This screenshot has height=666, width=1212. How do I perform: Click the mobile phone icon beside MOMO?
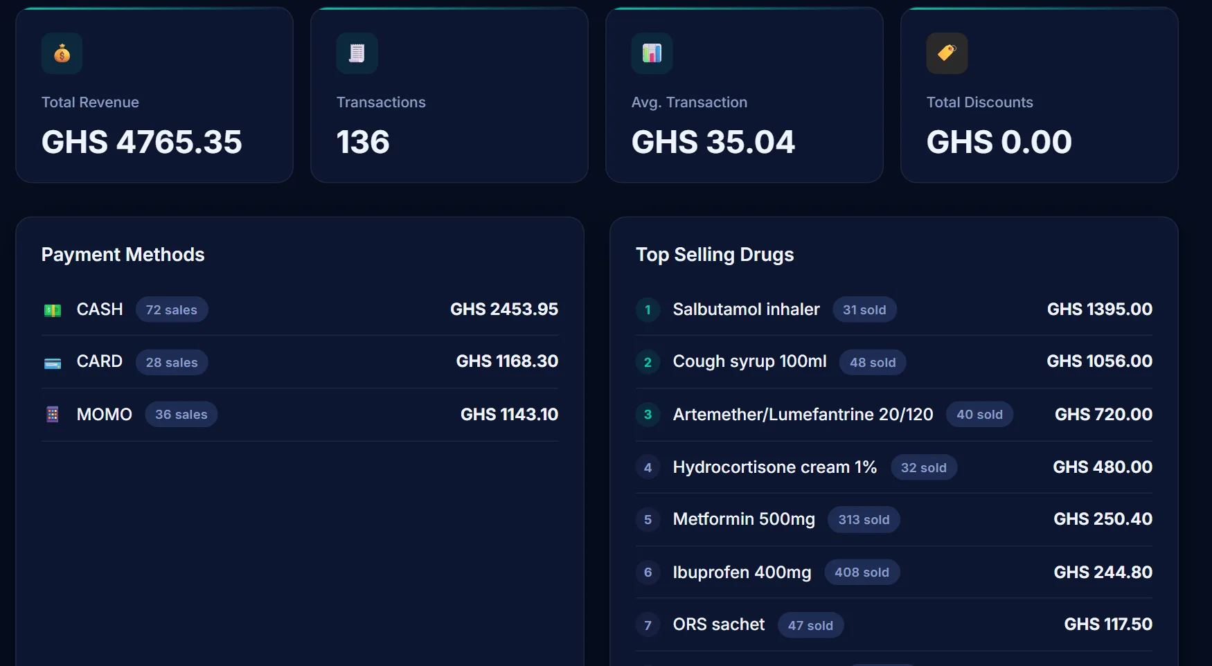pyautogui.click(x=53, y=415)
